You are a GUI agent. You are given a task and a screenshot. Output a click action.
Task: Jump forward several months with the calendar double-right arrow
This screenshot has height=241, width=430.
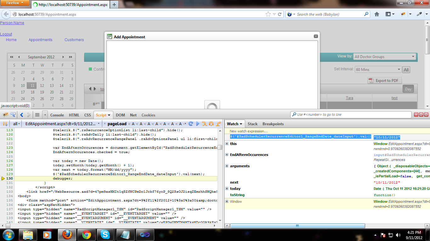(71, 57)
